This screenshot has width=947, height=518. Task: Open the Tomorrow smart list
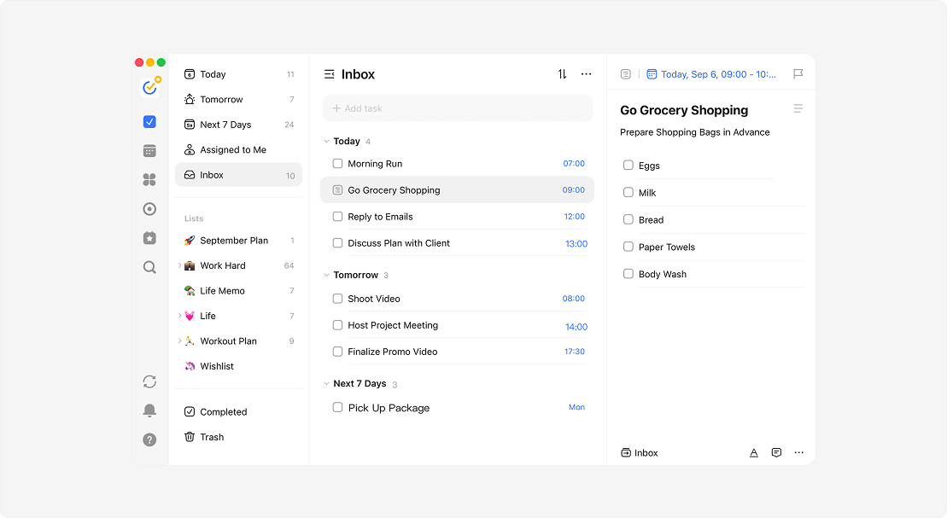[238, 100]
